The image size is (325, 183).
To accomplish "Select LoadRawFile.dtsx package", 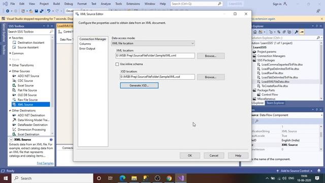I will tap(272, 73).
